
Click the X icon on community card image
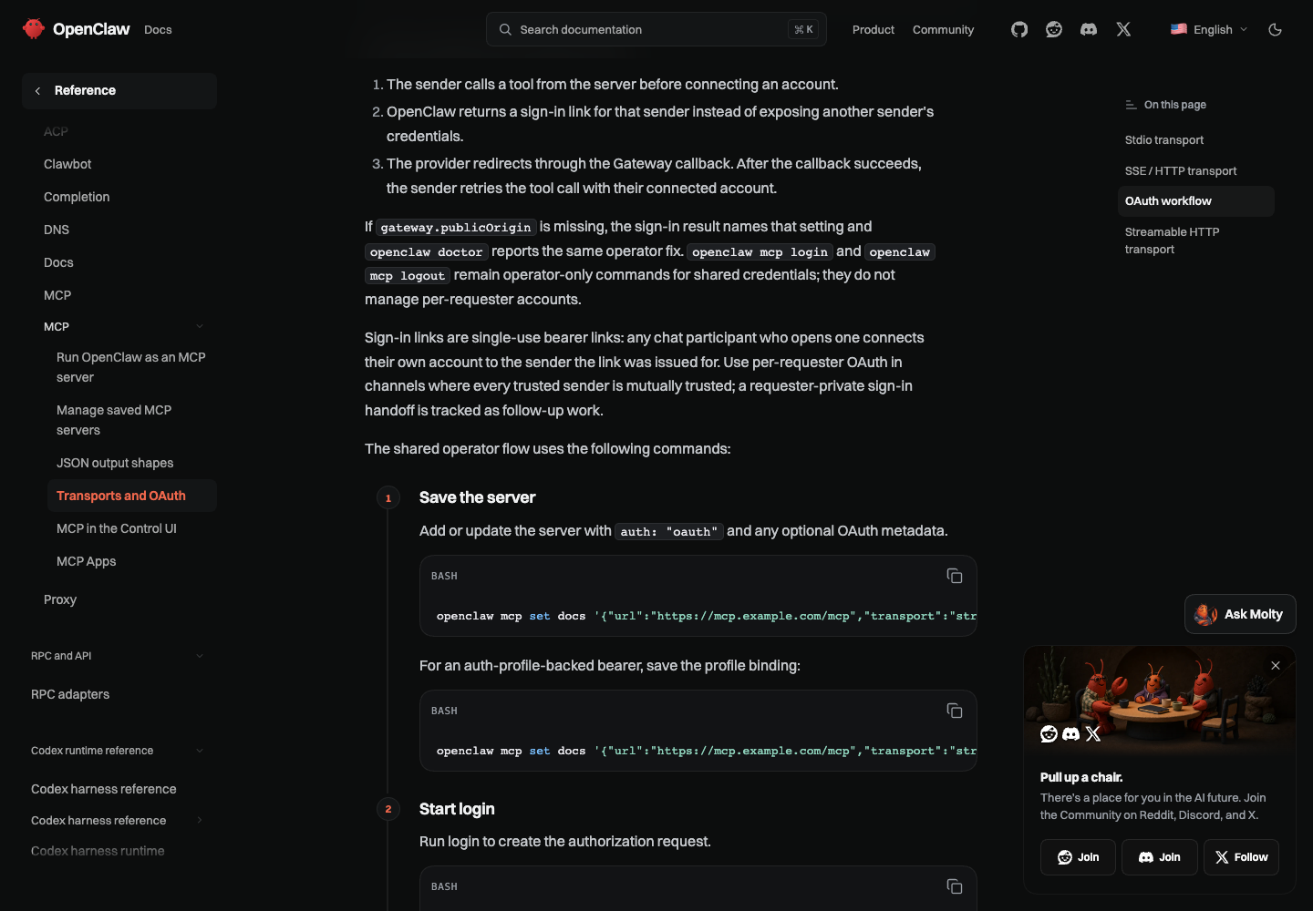click(1093, 733)
